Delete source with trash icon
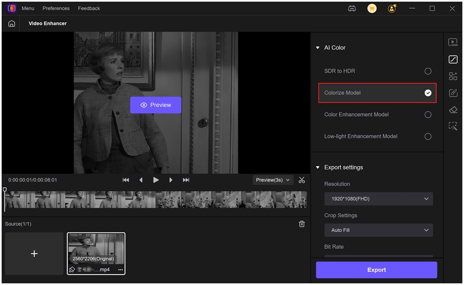The height and width of the screenshot is (285, 464). [302, 224]
